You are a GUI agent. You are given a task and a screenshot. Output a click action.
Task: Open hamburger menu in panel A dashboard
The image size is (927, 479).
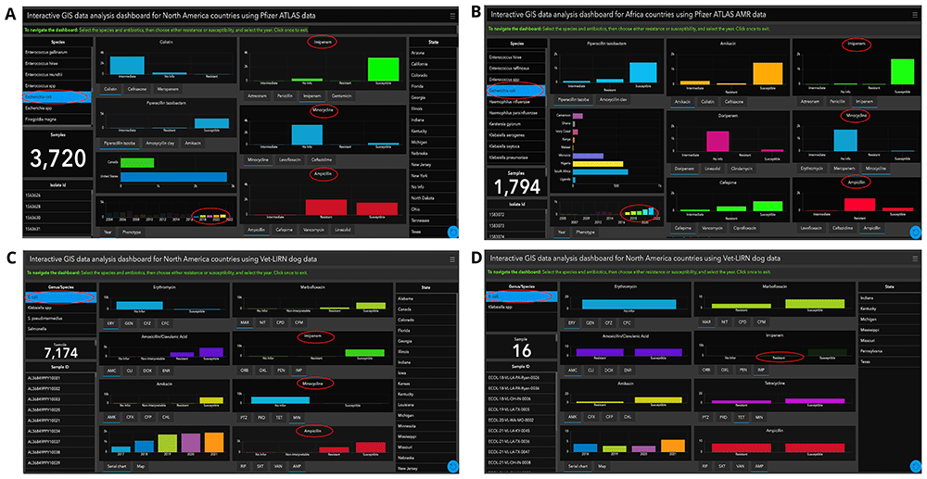452,16
